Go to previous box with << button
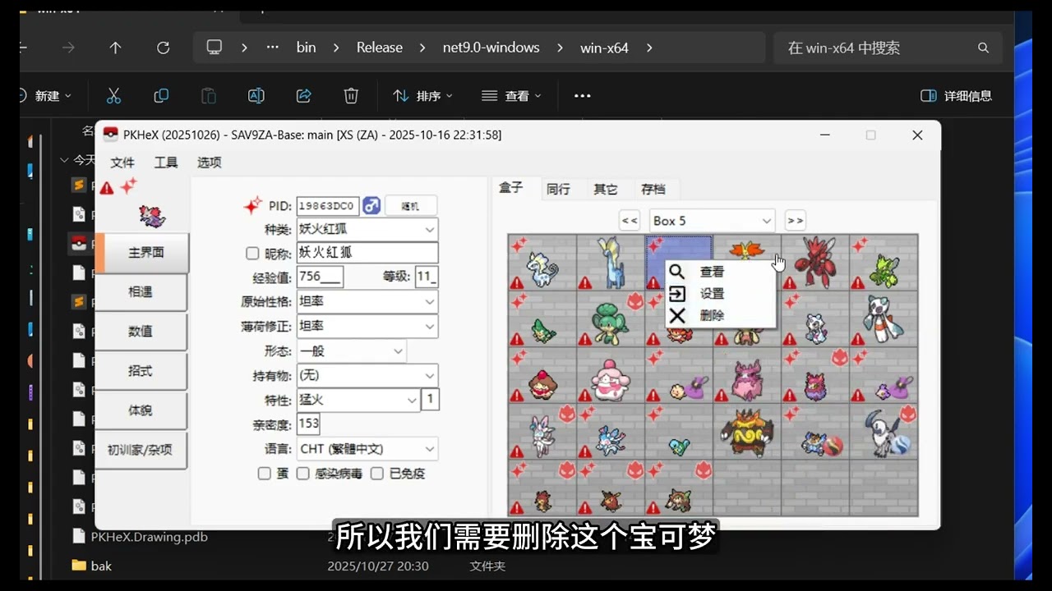 tap(630, 221)
